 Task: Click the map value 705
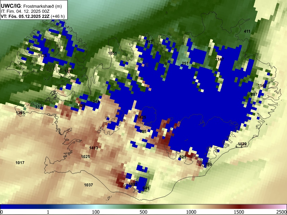[143, 131]
